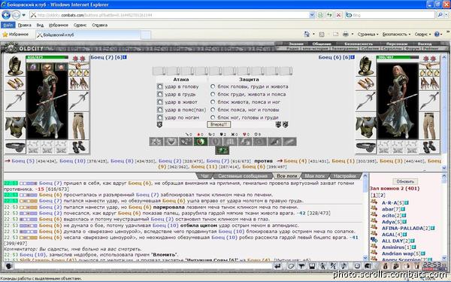The width and height of the screenshot is (451, 282).
Task: Select defense блок пояса, ног и головы
Action: (213, 110)
